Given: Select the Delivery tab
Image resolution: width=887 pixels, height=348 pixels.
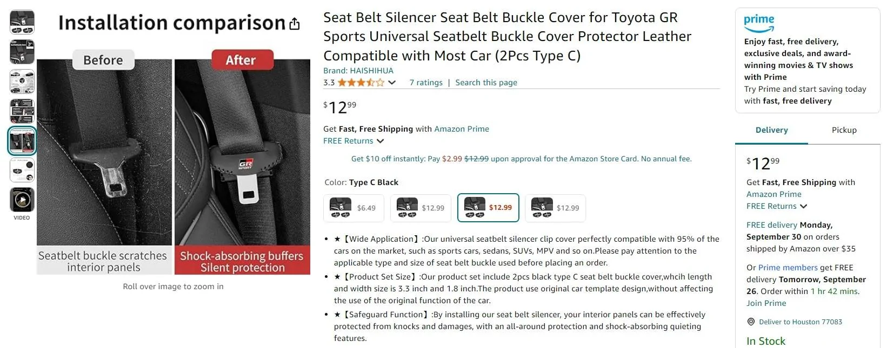Looking at the screenshot, I should click(x=771, y=130).
